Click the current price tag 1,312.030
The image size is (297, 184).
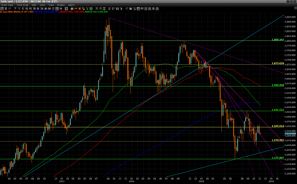(x=290, y=134)
